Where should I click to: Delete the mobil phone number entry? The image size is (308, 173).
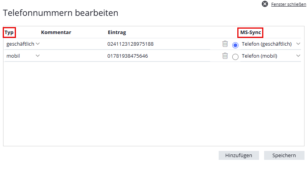[x=225, y=56]
